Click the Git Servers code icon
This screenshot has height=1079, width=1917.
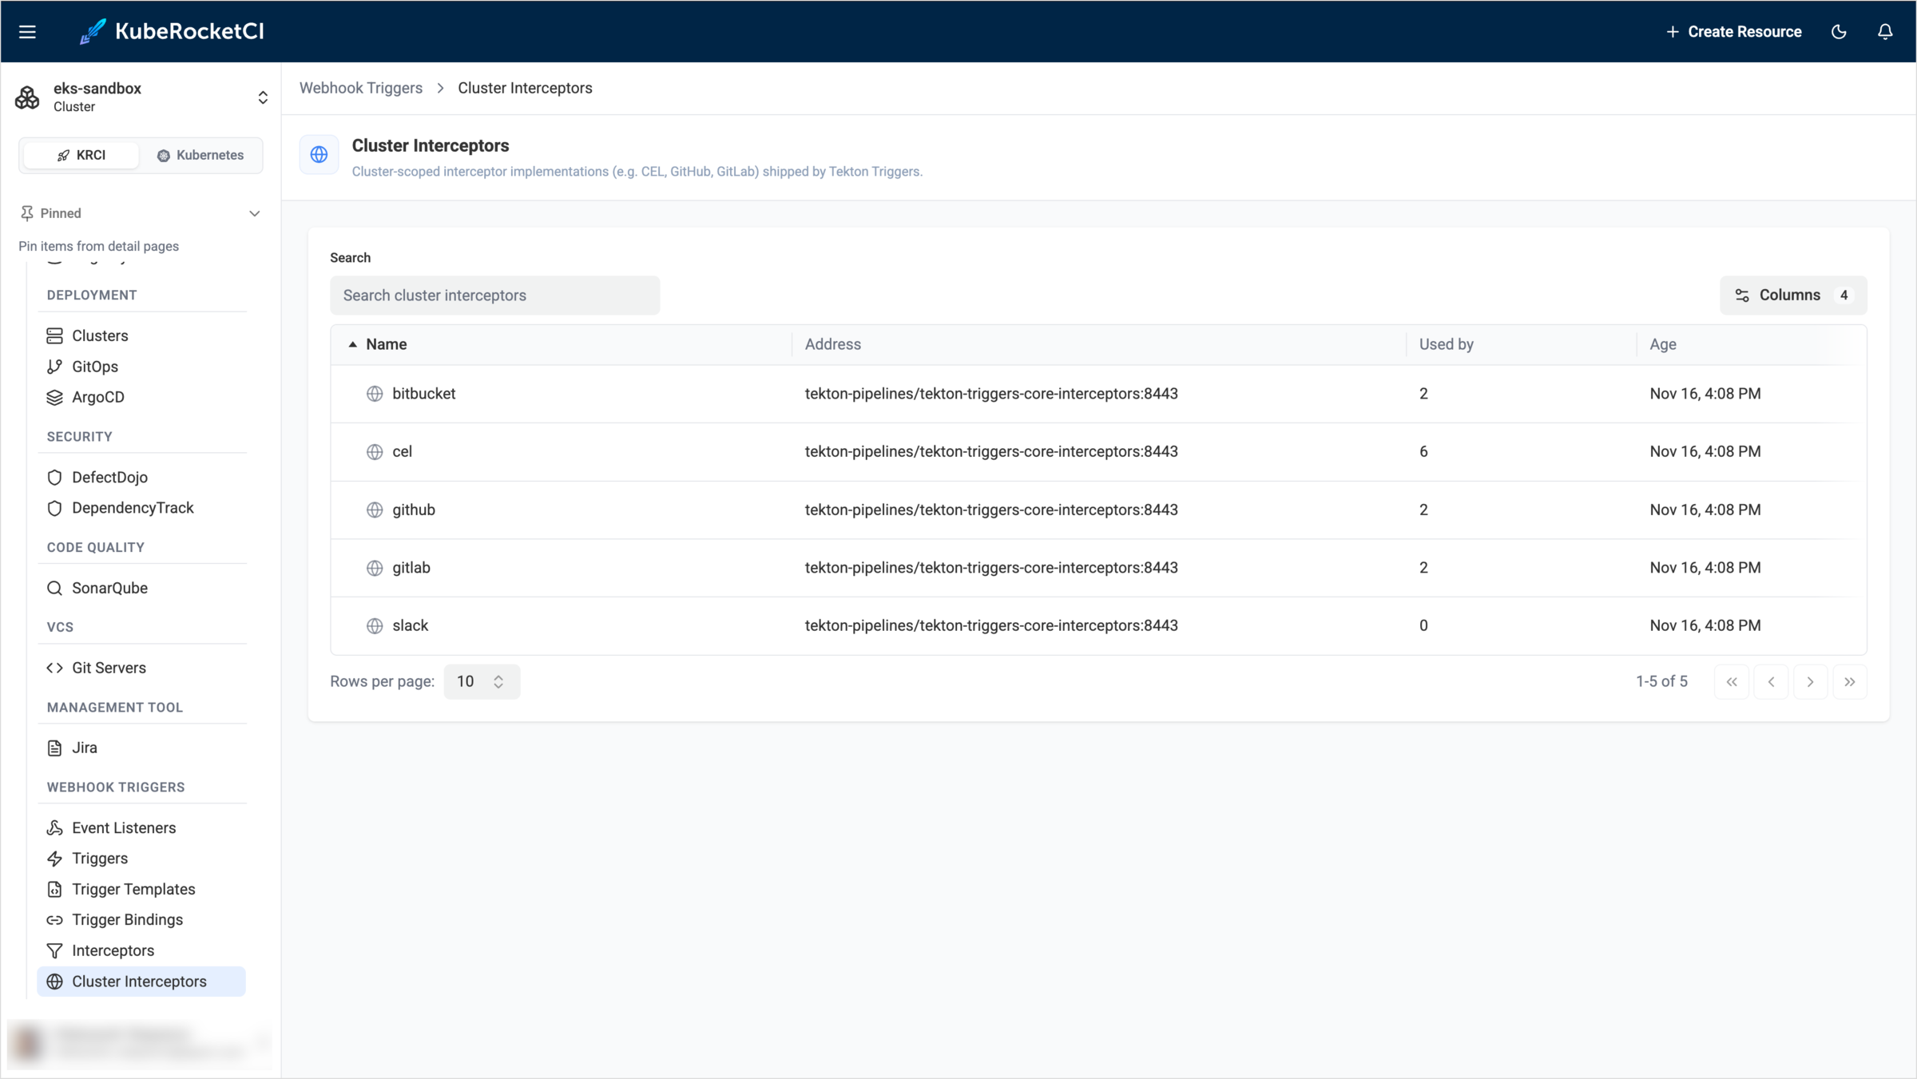(x=54, y=668)
